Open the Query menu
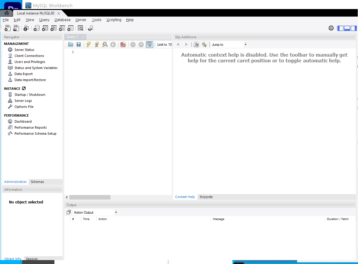This screenshot has height=264, width=358. [44, 20]
